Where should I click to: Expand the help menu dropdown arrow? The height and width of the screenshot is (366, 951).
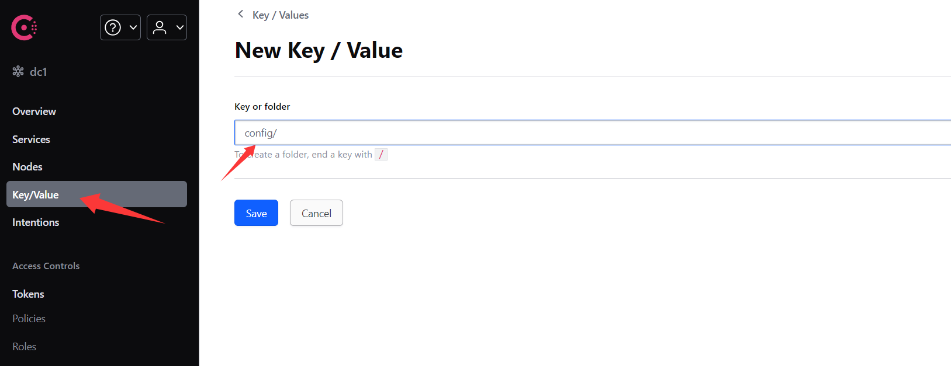click(133, 27)
